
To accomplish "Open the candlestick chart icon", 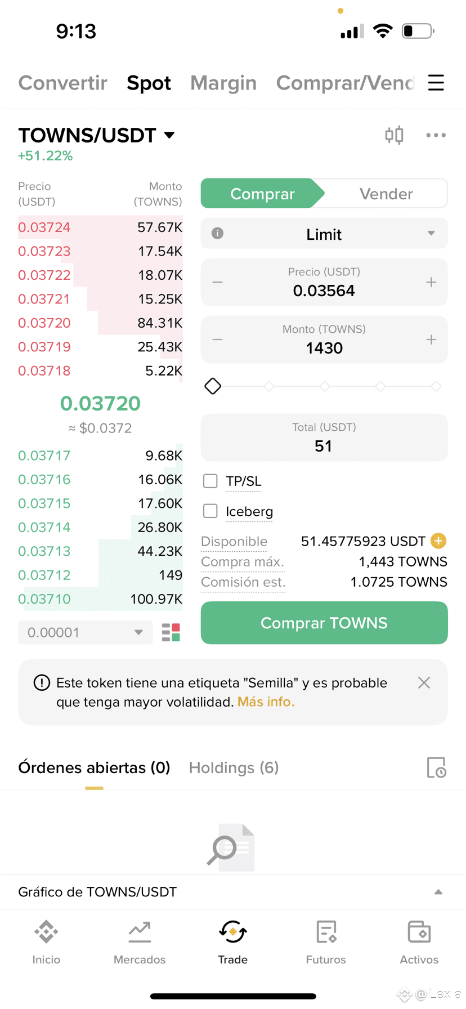I will pyautogui.click(x=394, y=135).
